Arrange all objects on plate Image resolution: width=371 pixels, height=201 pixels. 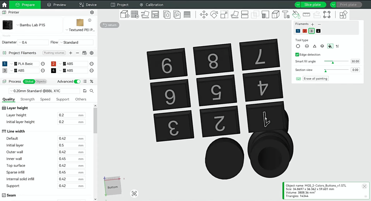pos(155,15)
